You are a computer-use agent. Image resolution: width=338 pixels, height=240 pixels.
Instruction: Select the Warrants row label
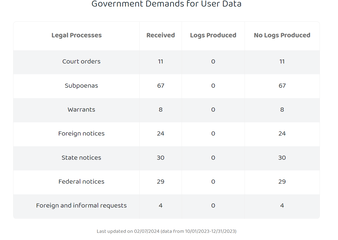81,109
